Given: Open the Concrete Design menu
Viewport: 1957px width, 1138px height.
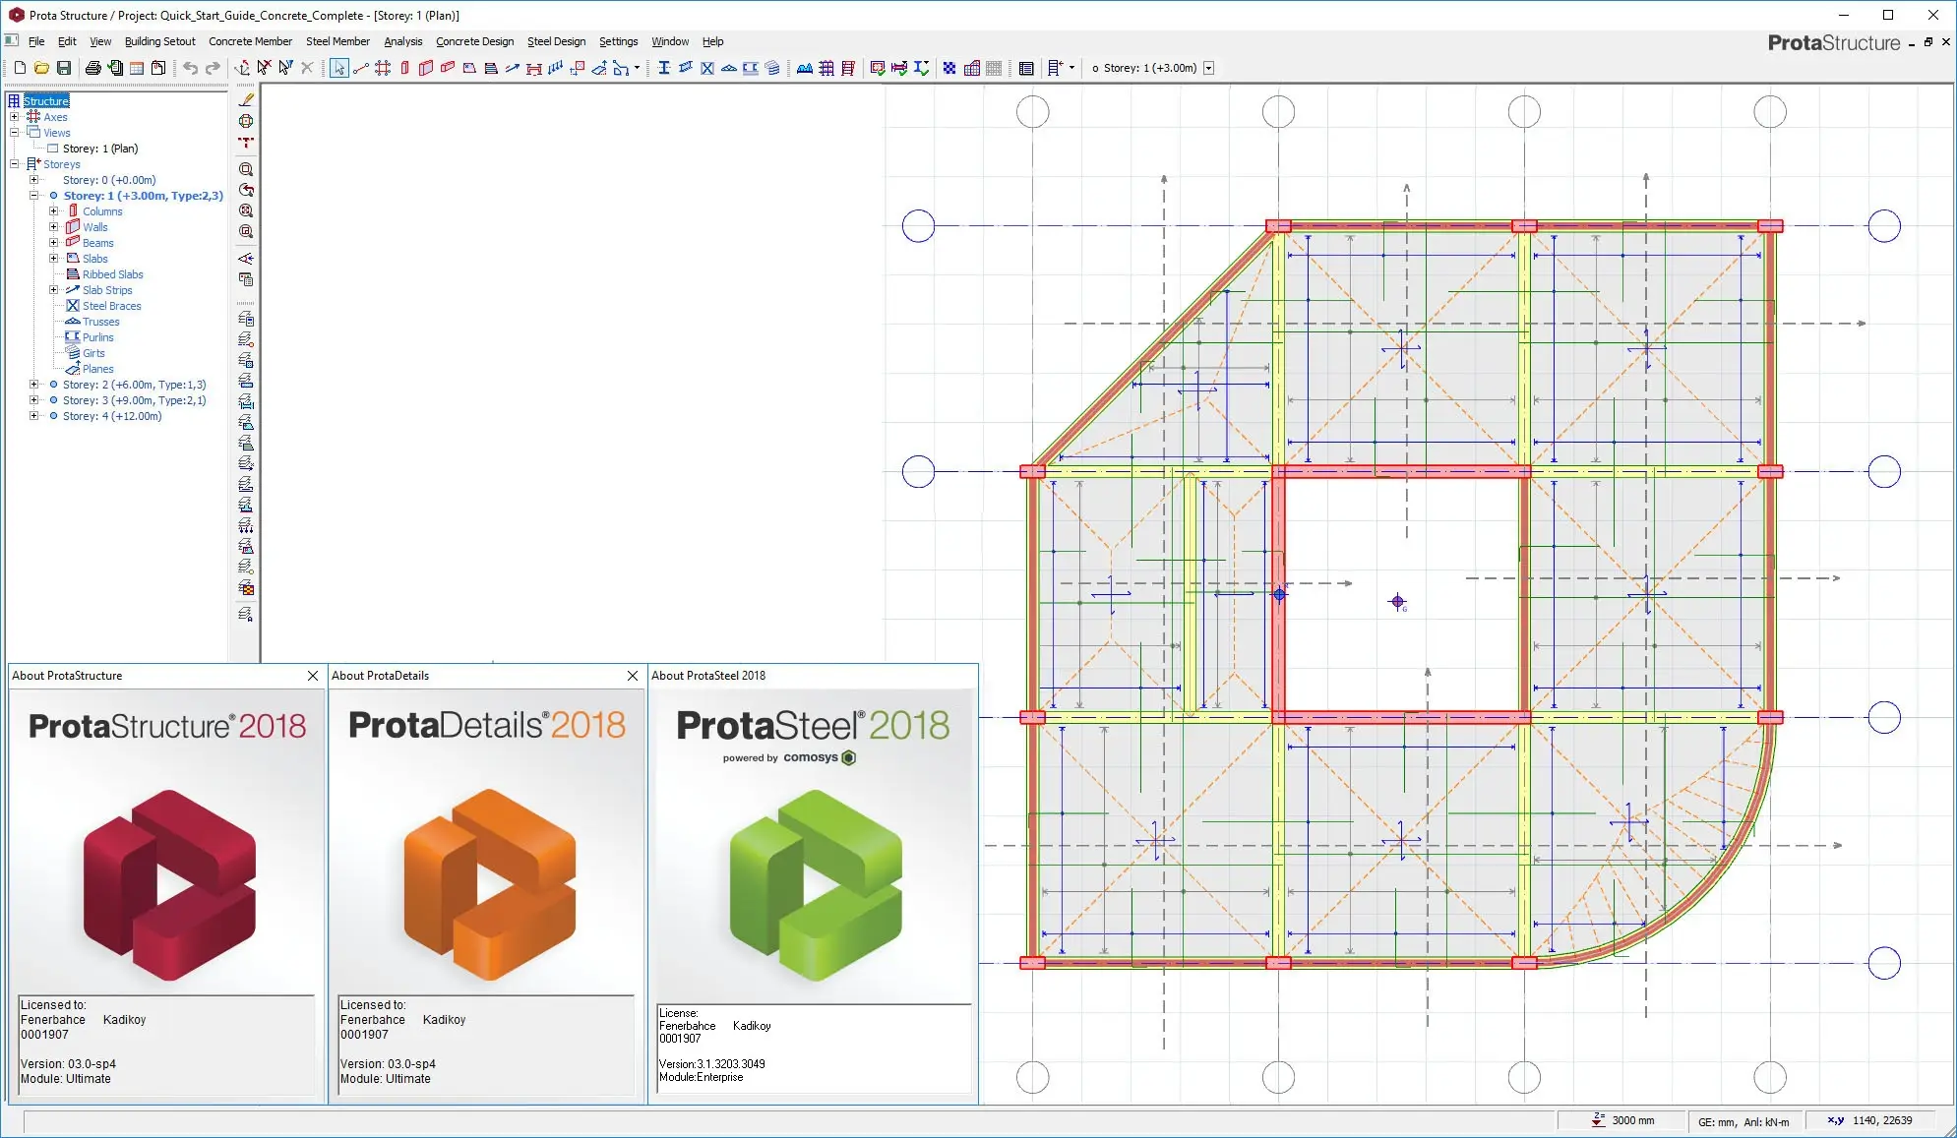Looking at the screenshot, I should pyautogui.click(x=474, y=41).
